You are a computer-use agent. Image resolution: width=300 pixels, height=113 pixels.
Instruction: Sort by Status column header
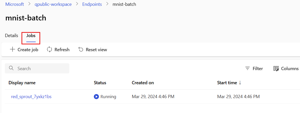coord(100,83)
